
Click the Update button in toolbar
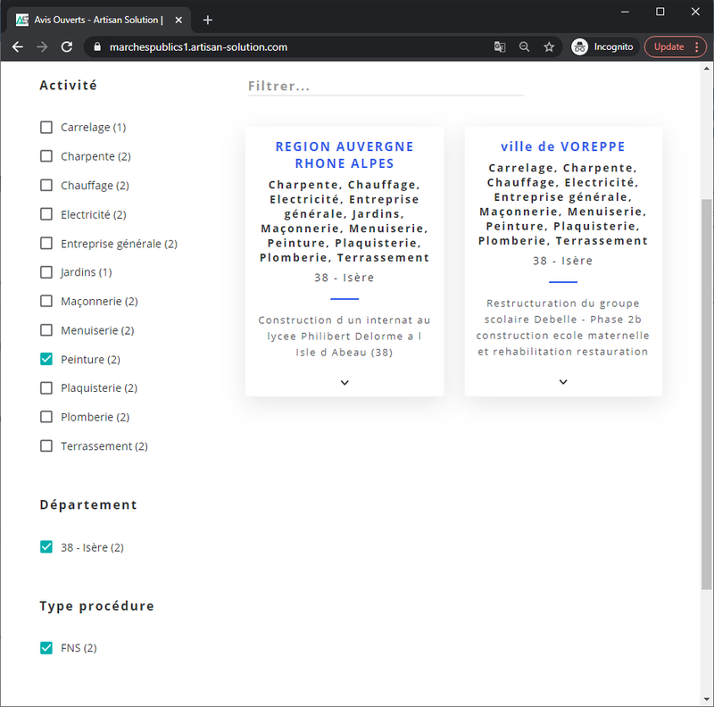tap(668, 47)
